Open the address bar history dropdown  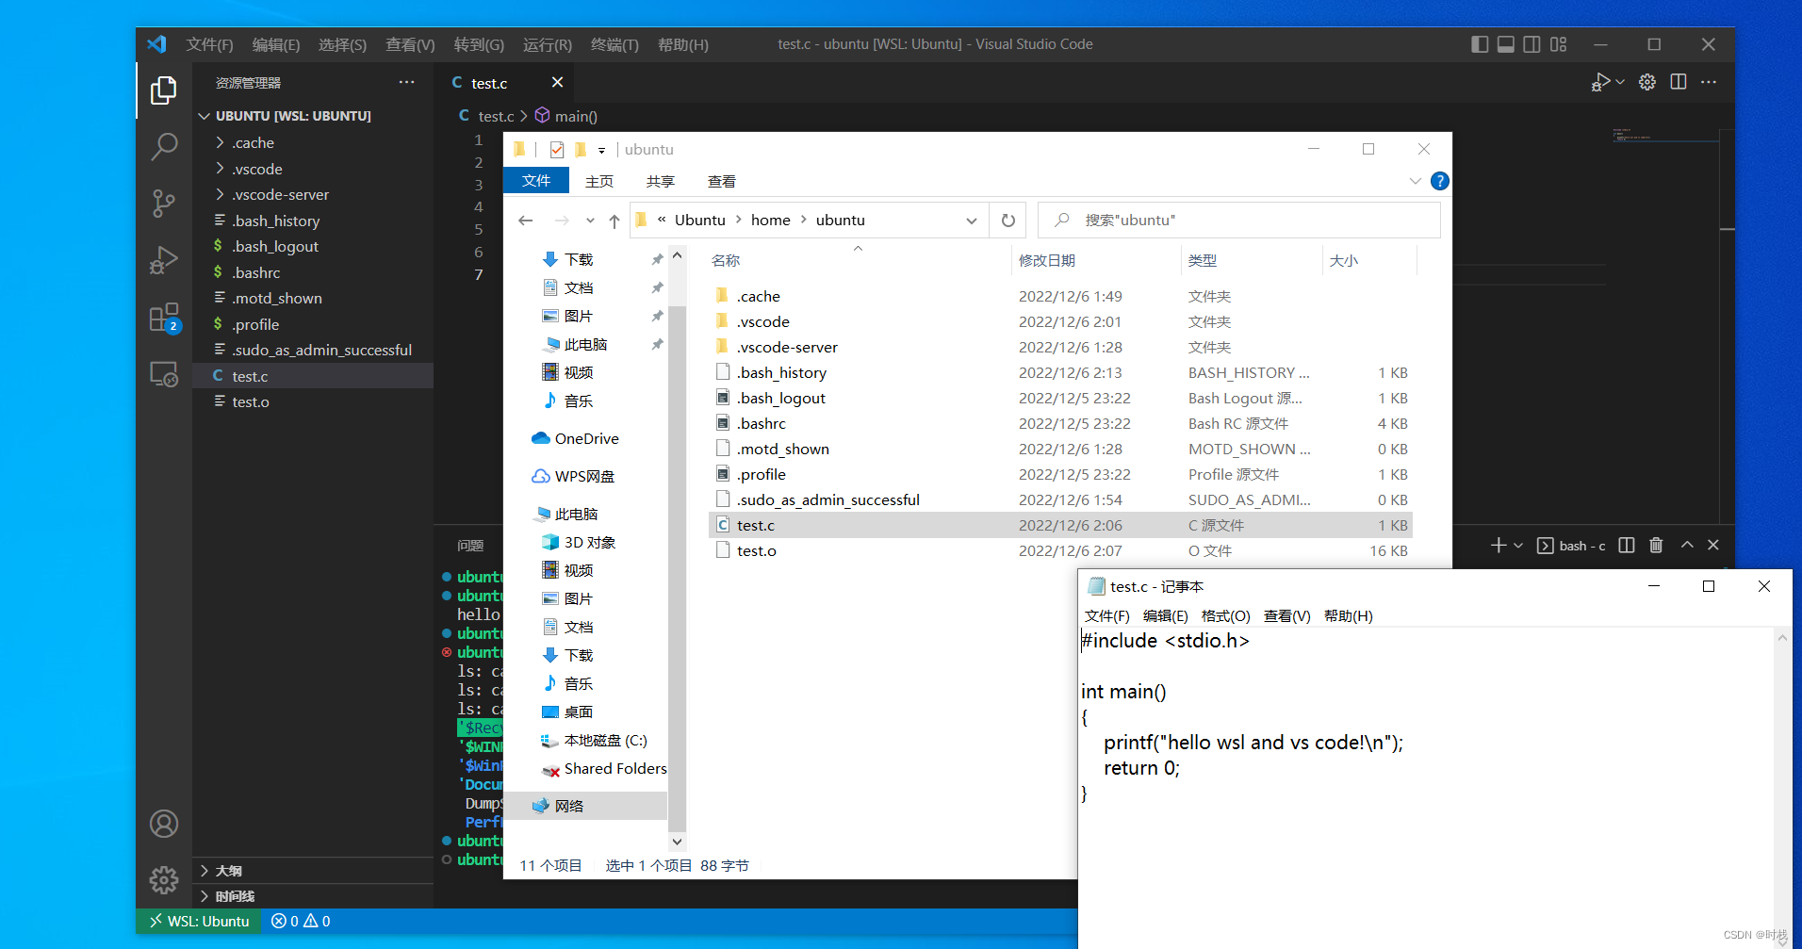(972, 221)
